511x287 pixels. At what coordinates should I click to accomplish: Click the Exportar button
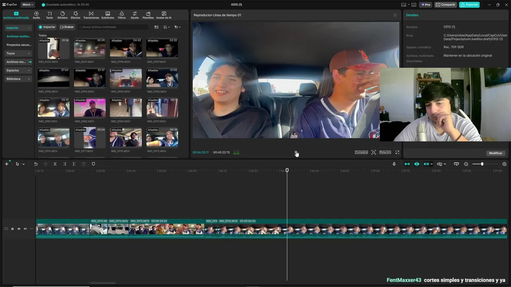click(x=469, y=5)
